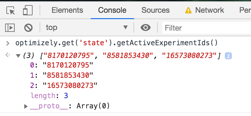
Task: Click the Filter input field
Action: pyautogui.click(x=207, y=28)
